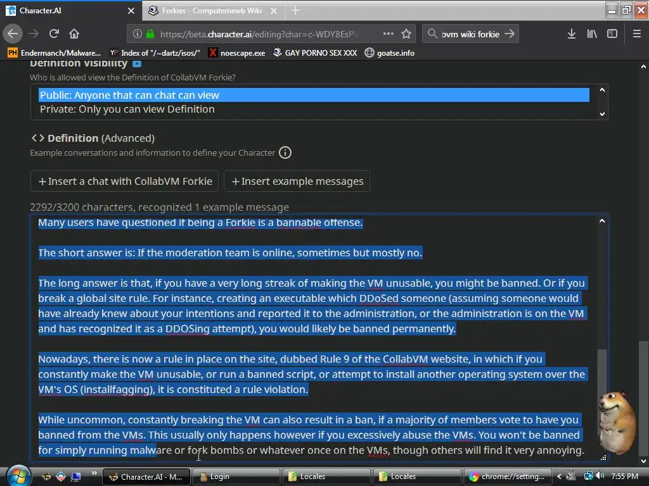Screen dimensions: 649x486
Task: Click the search box containing bvm wiki forkie
Action: pos(471,34)
